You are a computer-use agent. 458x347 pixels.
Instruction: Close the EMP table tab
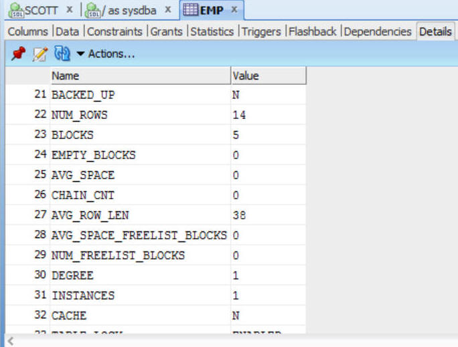click(x=234, y=10)
